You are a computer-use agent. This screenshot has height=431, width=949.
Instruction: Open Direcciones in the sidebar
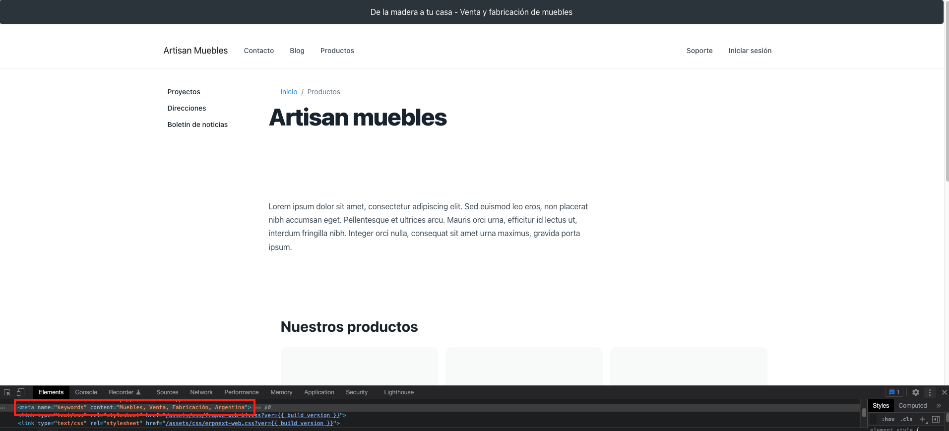(x=187, y=108)
